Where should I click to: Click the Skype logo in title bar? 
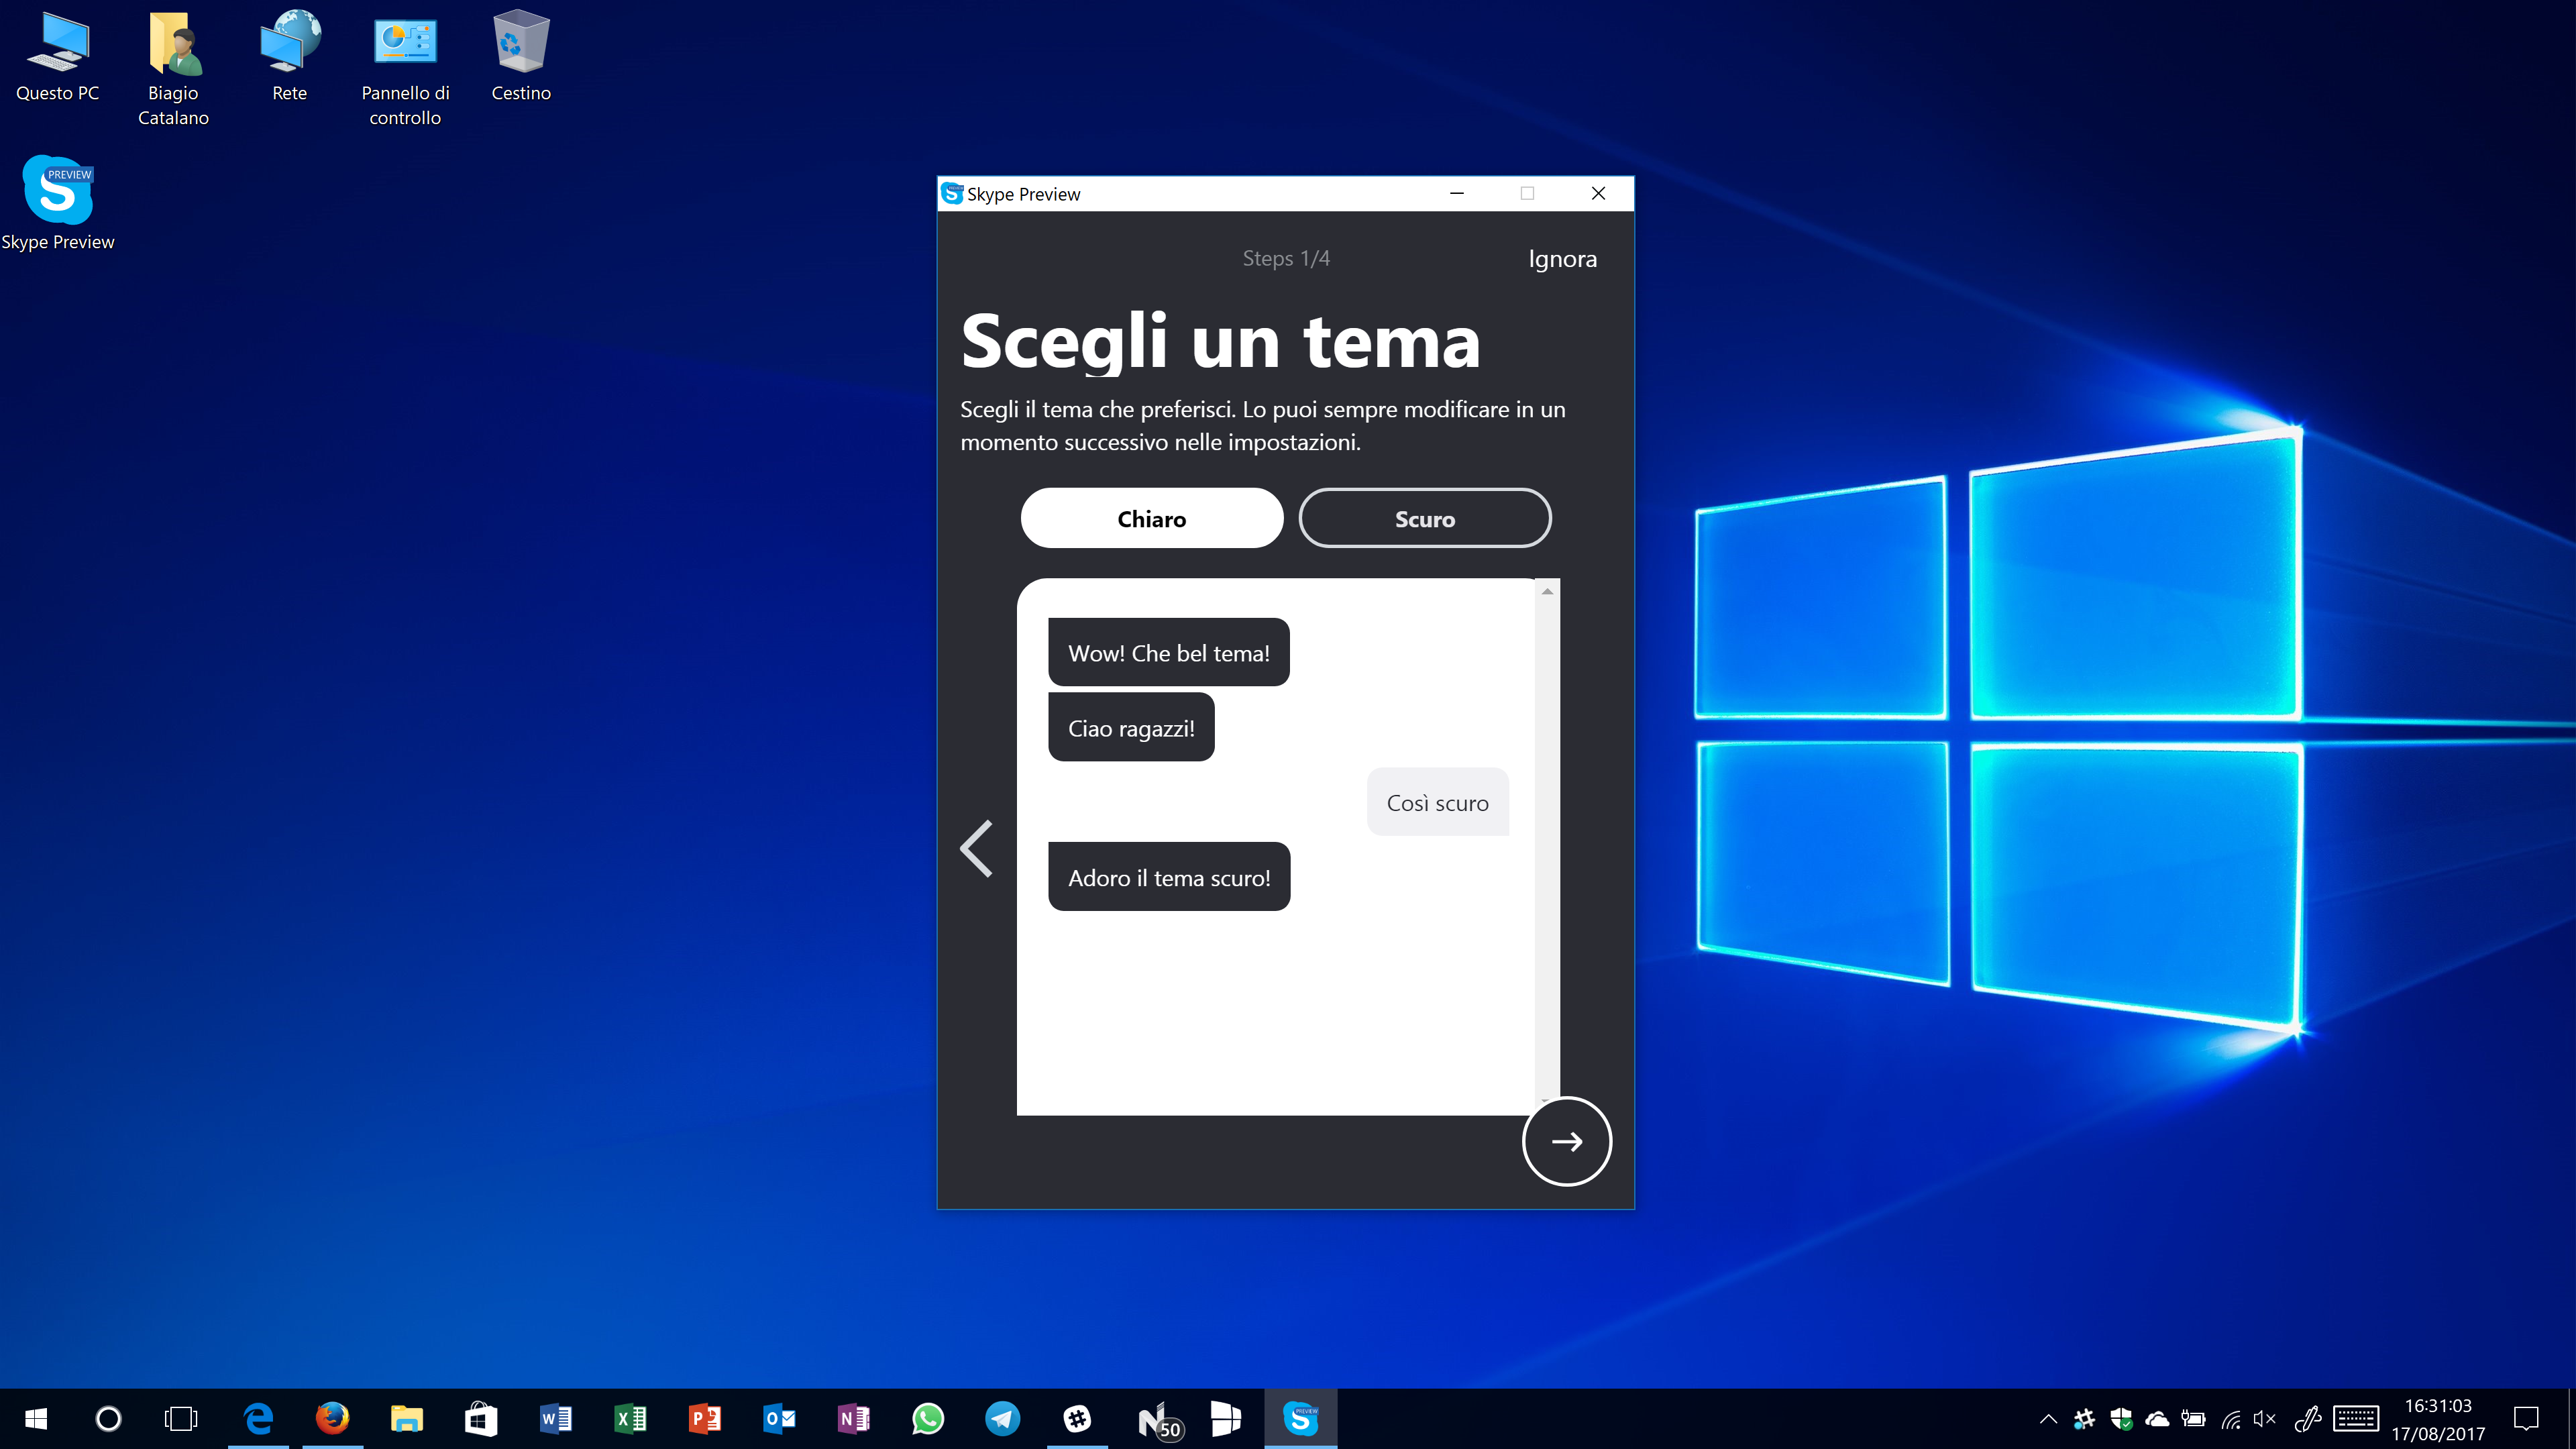coord(952,193)
